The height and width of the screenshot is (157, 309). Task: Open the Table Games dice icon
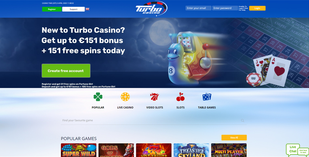click(207, 97)
